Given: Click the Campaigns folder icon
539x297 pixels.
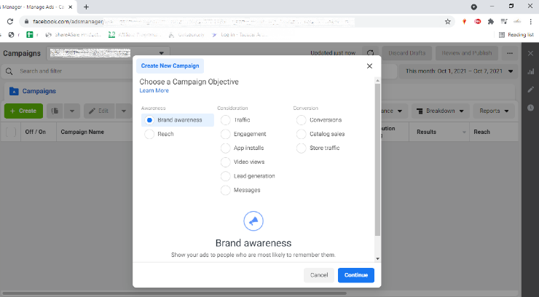Looking at the screenshot, I should [x=14, y=91].
